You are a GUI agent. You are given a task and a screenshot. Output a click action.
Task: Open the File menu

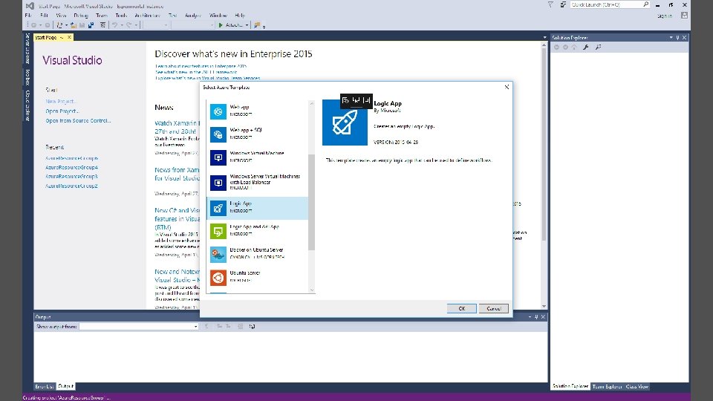(28, 16)
